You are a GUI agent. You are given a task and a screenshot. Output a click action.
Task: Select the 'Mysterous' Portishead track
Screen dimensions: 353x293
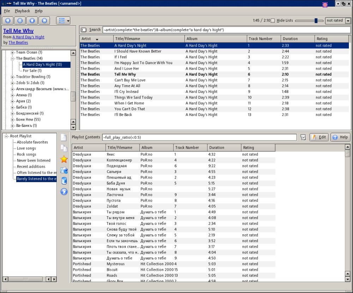[174, 264]
